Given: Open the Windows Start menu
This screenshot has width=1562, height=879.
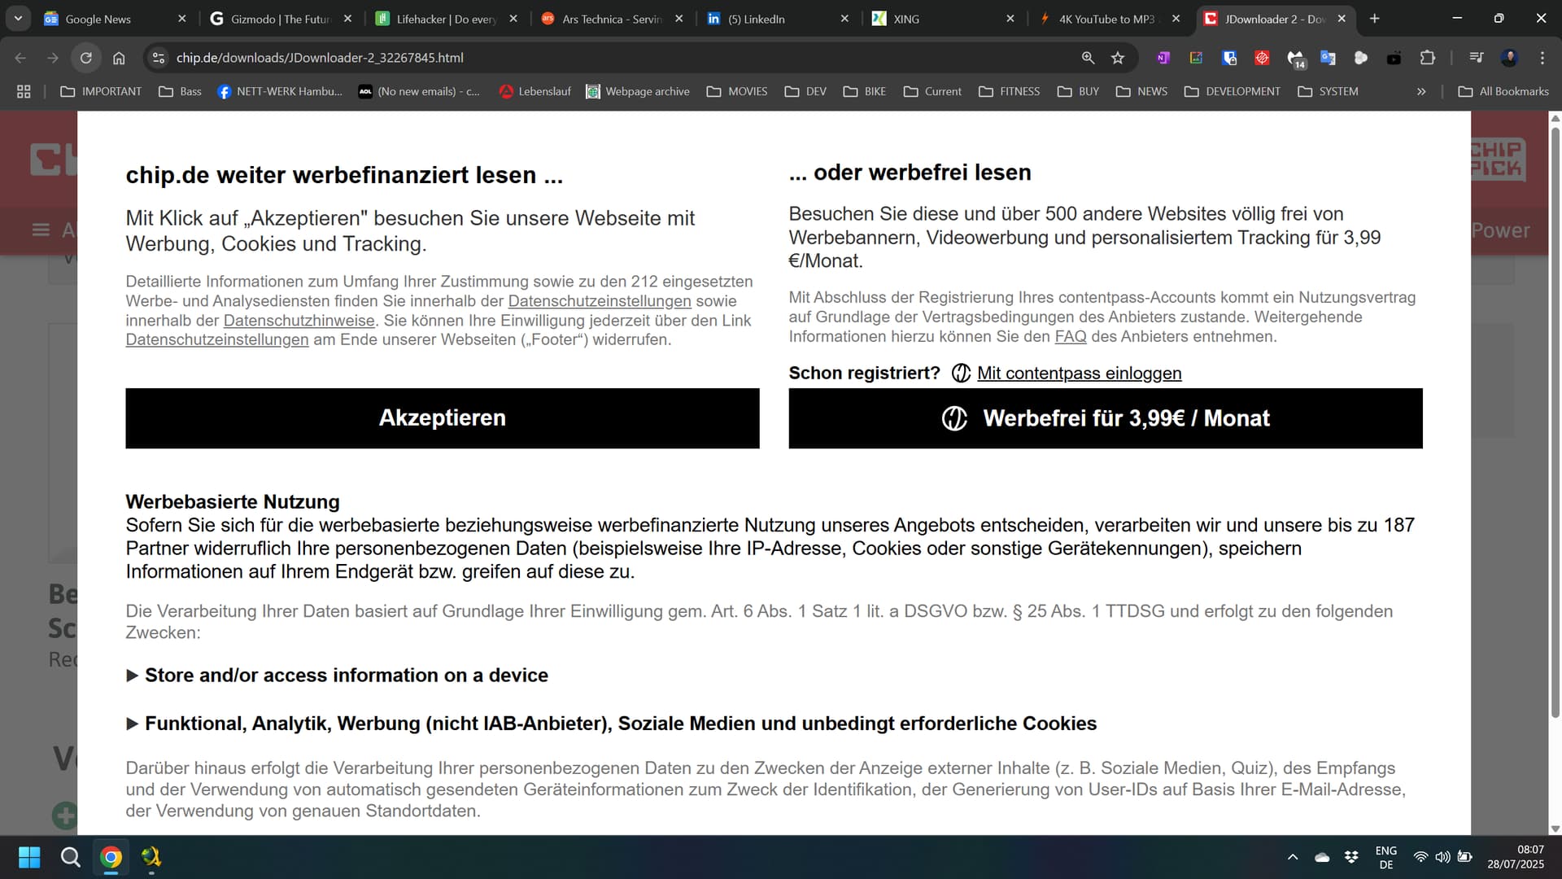Looking at the screenshot, I should tap(29, 857).
